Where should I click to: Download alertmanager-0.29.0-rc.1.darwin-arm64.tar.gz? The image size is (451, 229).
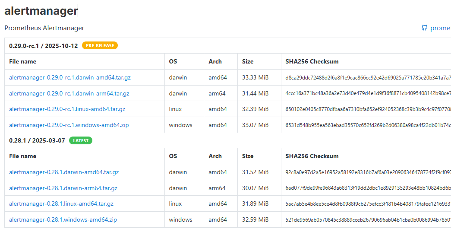[x=69, y=94]
